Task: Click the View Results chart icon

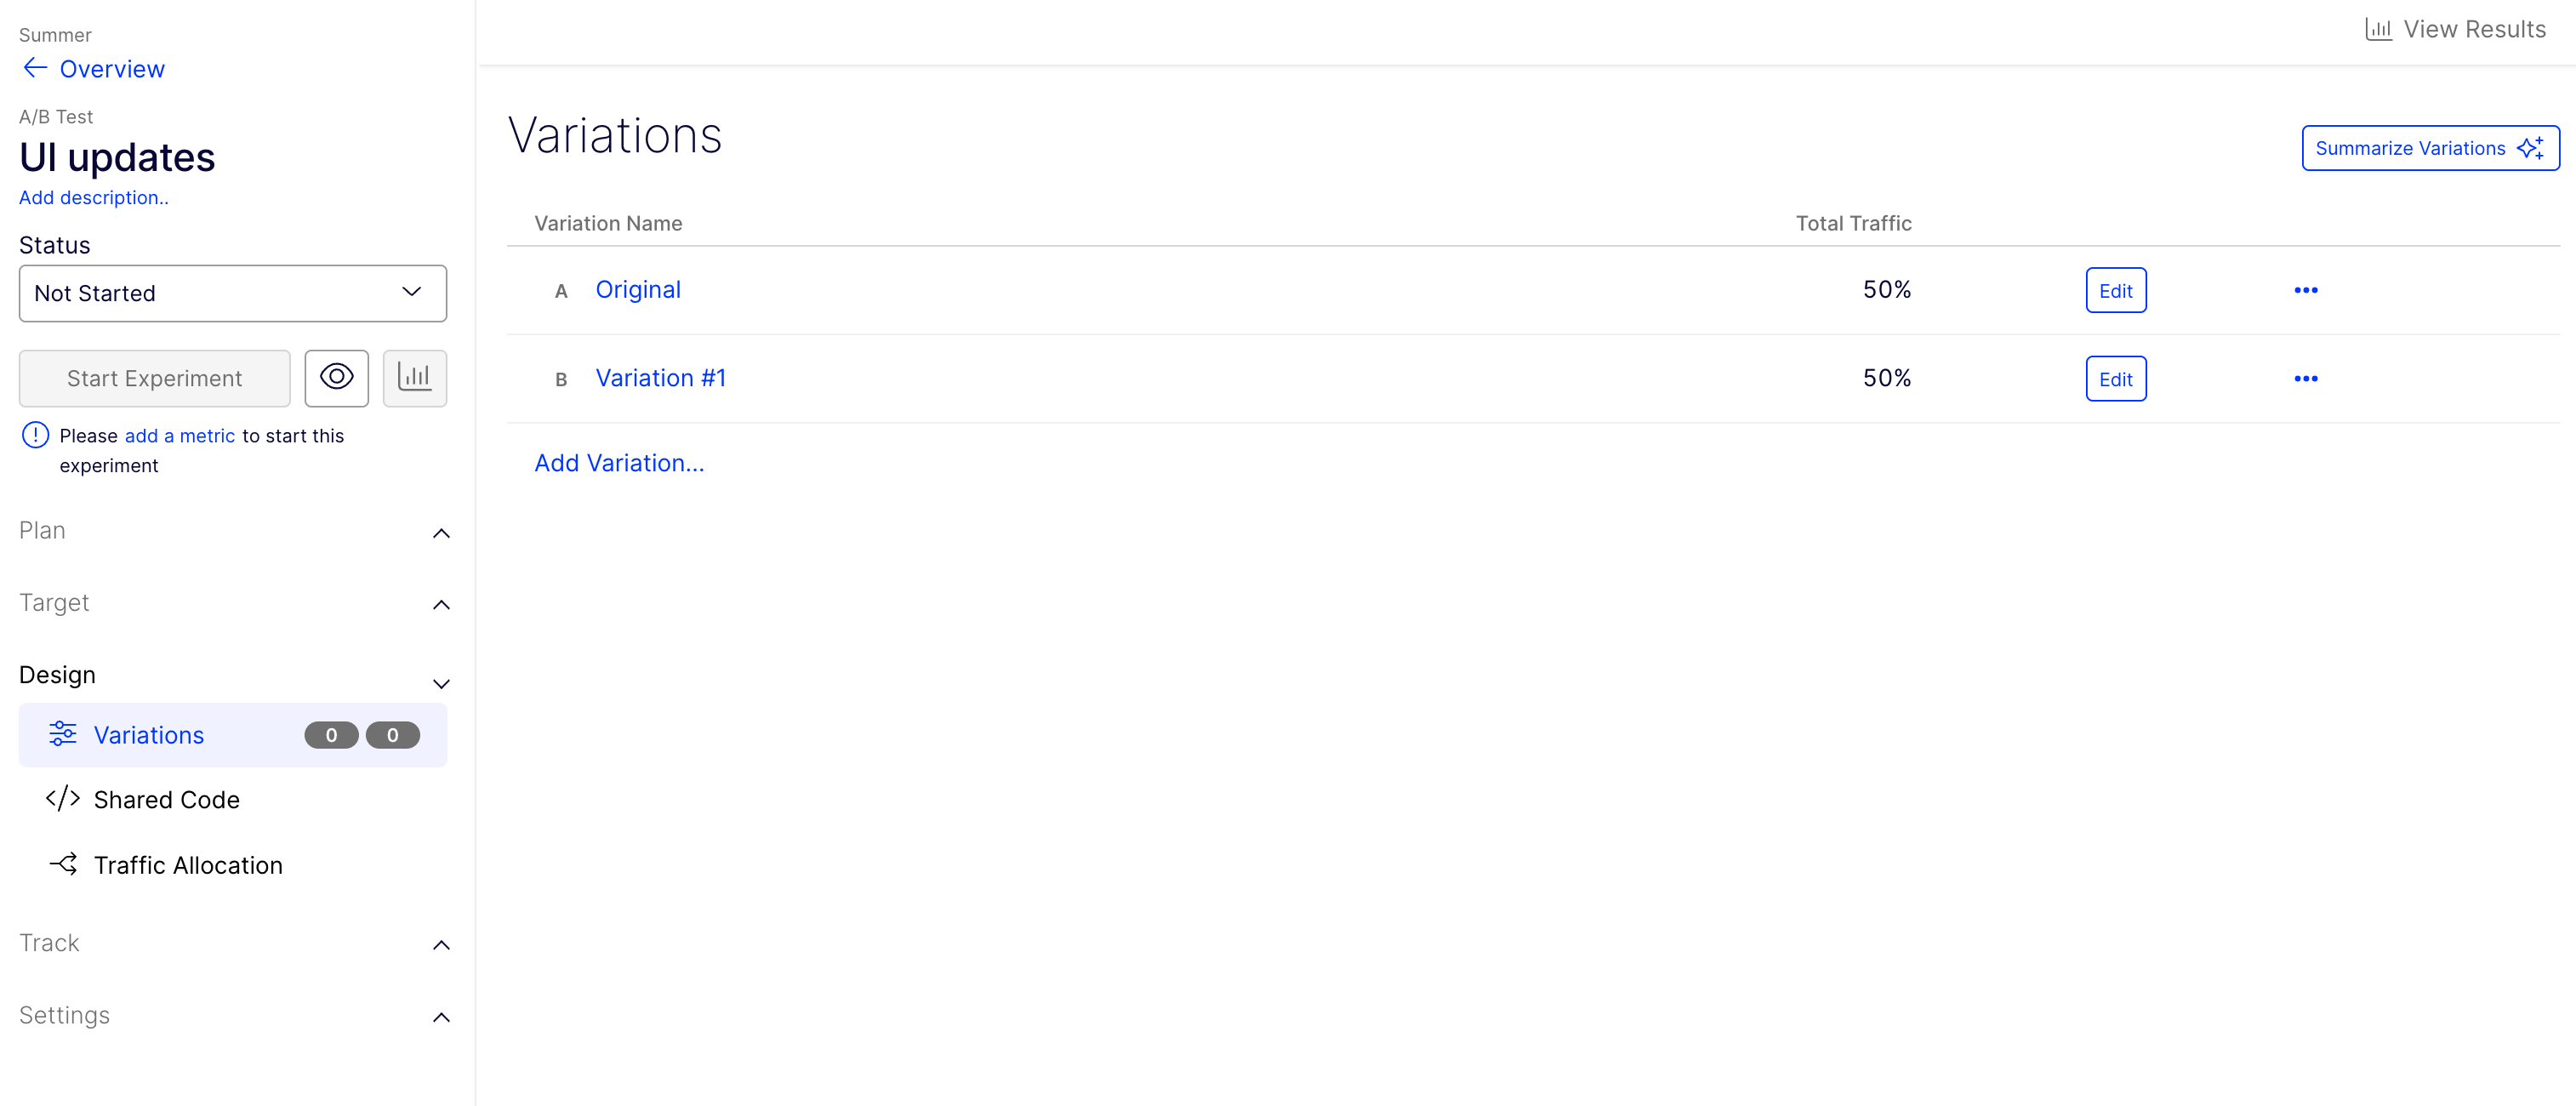Action: click(x=2377, y=29)
